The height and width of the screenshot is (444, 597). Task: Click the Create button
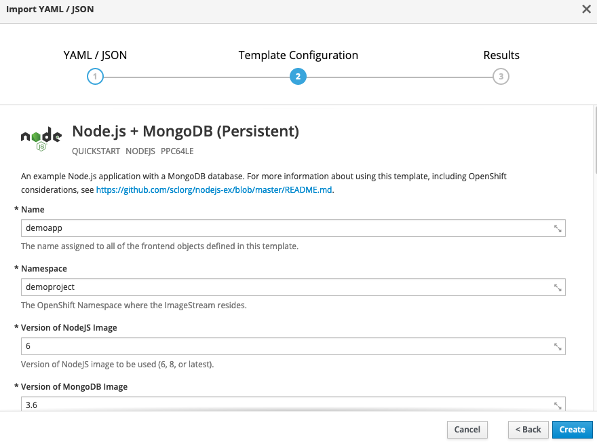573,430
